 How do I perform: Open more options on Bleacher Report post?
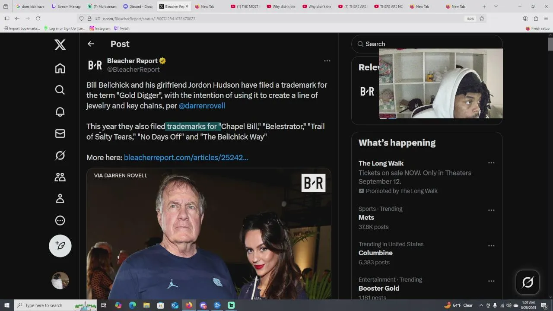coord(327,61)
